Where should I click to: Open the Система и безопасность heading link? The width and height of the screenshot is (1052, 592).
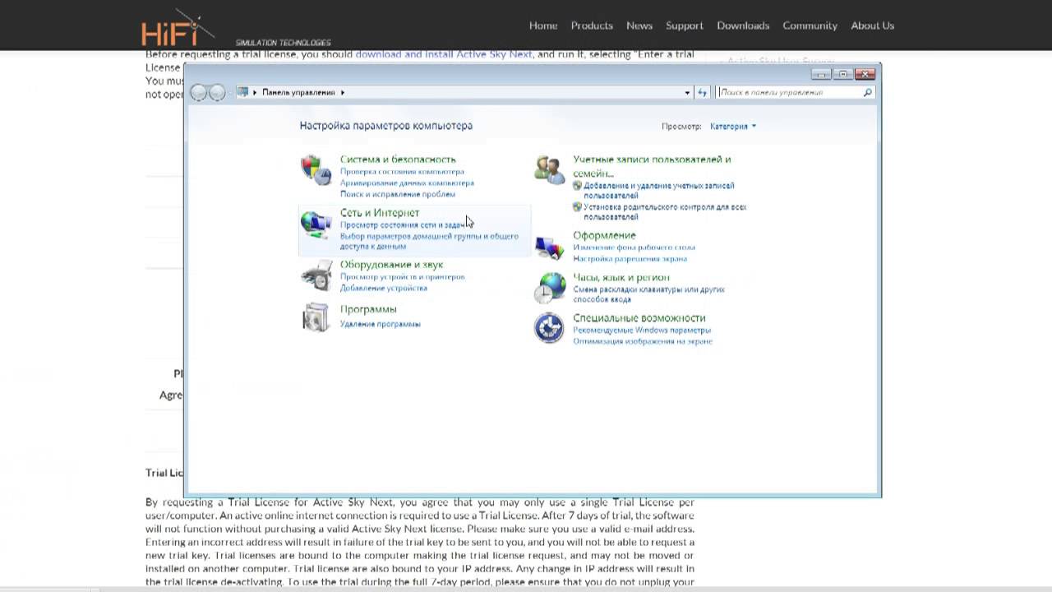[398, 160]
